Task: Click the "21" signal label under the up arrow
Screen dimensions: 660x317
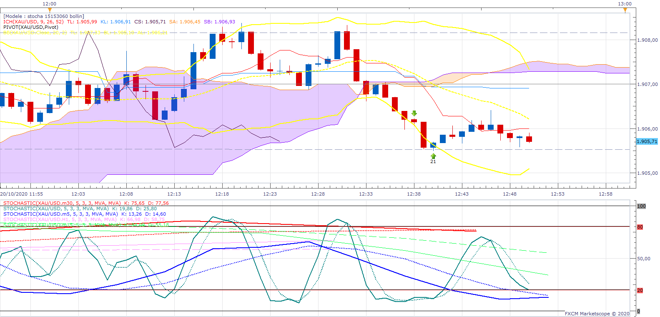Action: pos(433,161)
